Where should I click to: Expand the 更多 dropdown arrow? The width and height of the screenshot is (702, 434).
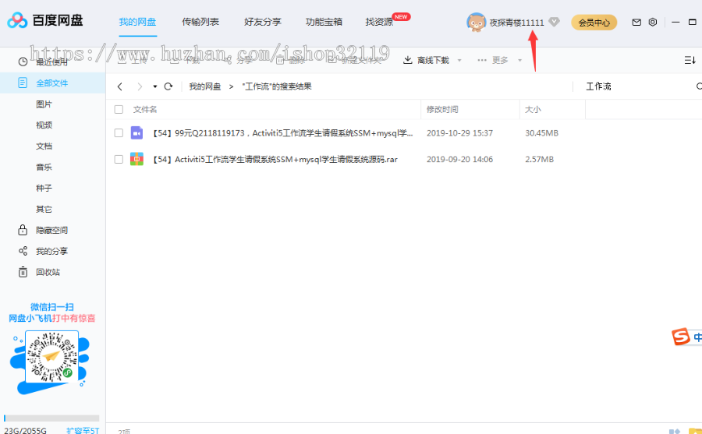click(519, 61)
